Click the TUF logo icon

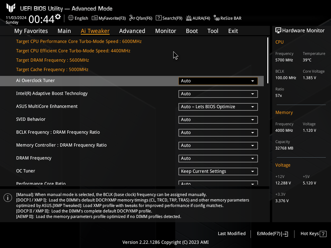click(x=11, y=8)
